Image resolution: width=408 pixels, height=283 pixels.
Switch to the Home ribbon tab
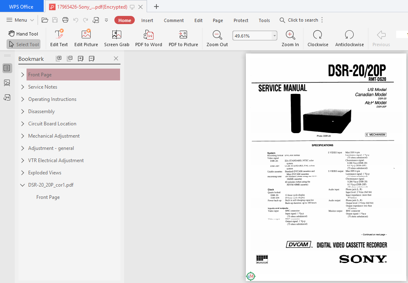coord(125,20)
